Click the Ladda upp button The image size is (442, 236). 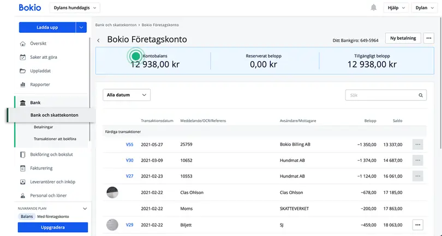47,27
